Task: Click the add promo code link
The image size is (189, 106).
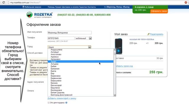Action: click(x=124, y=66)
